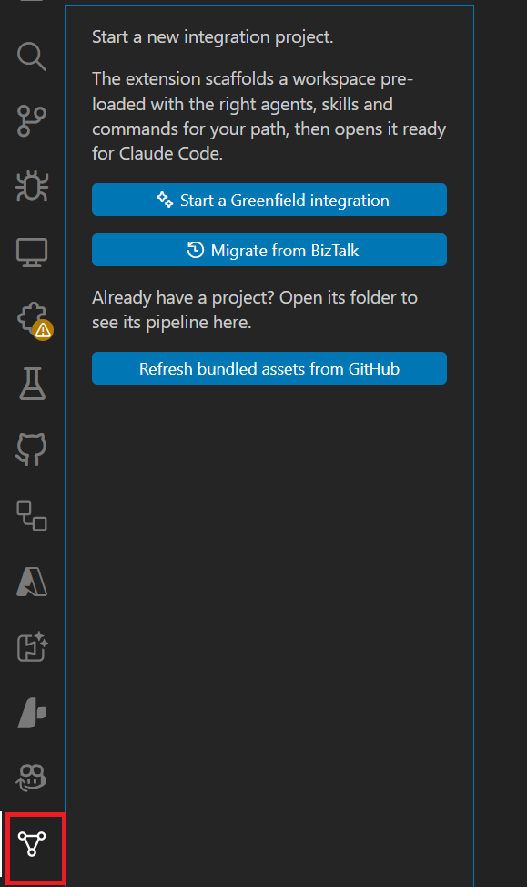Click the text 'Already have a project?'
527x887 pixels.
click(x=184, y=297)
